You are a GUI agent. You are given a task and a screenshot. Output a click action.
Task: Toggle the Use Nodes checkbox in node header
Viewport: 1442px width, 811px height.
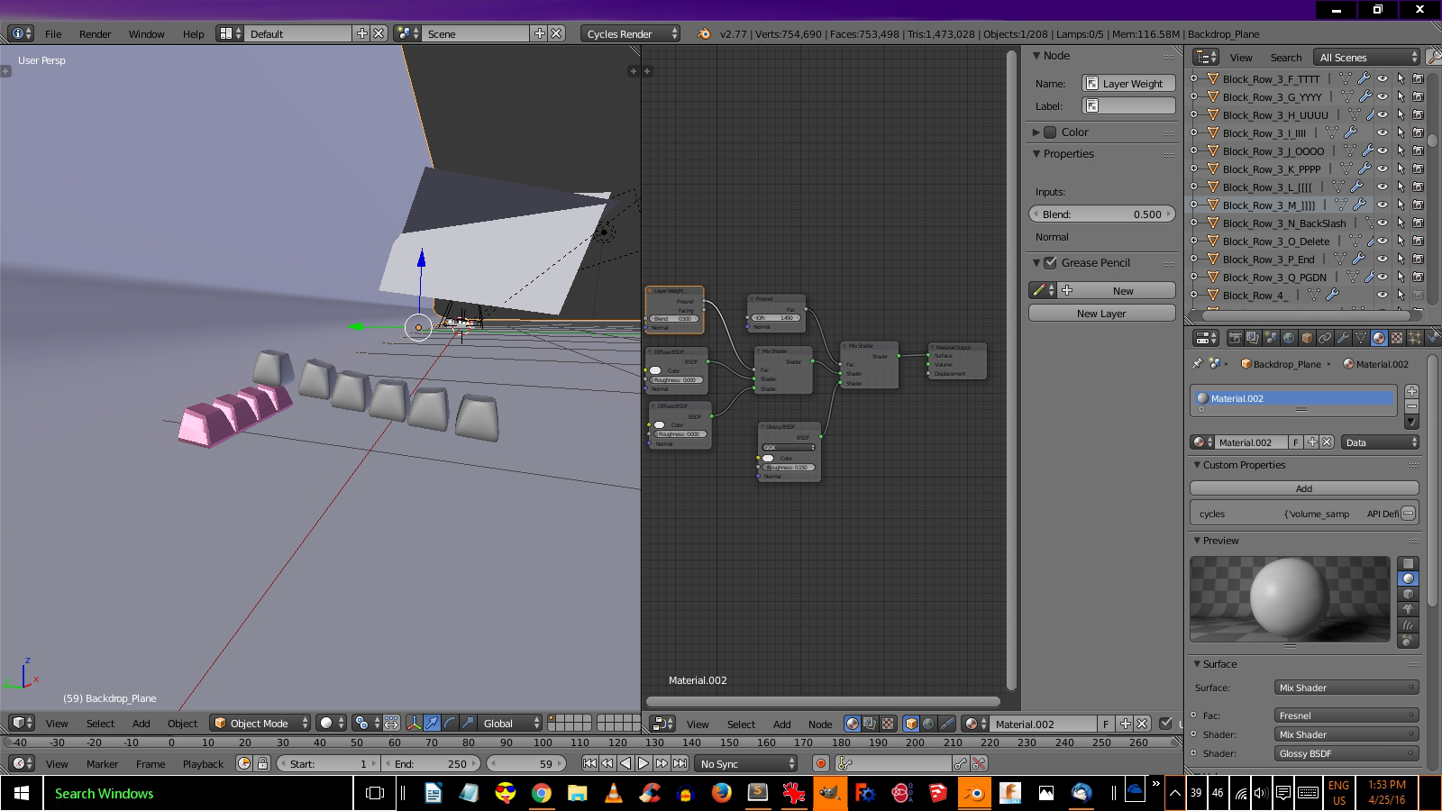point(1165,724)
